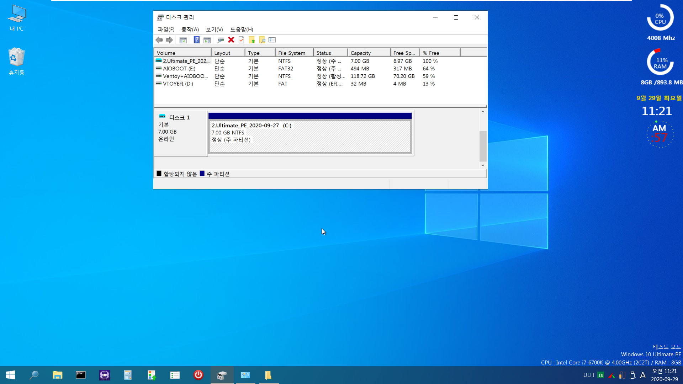Open the 내 PC desktop icon
This screenshot has width=683, height=384.
(17, 18)
